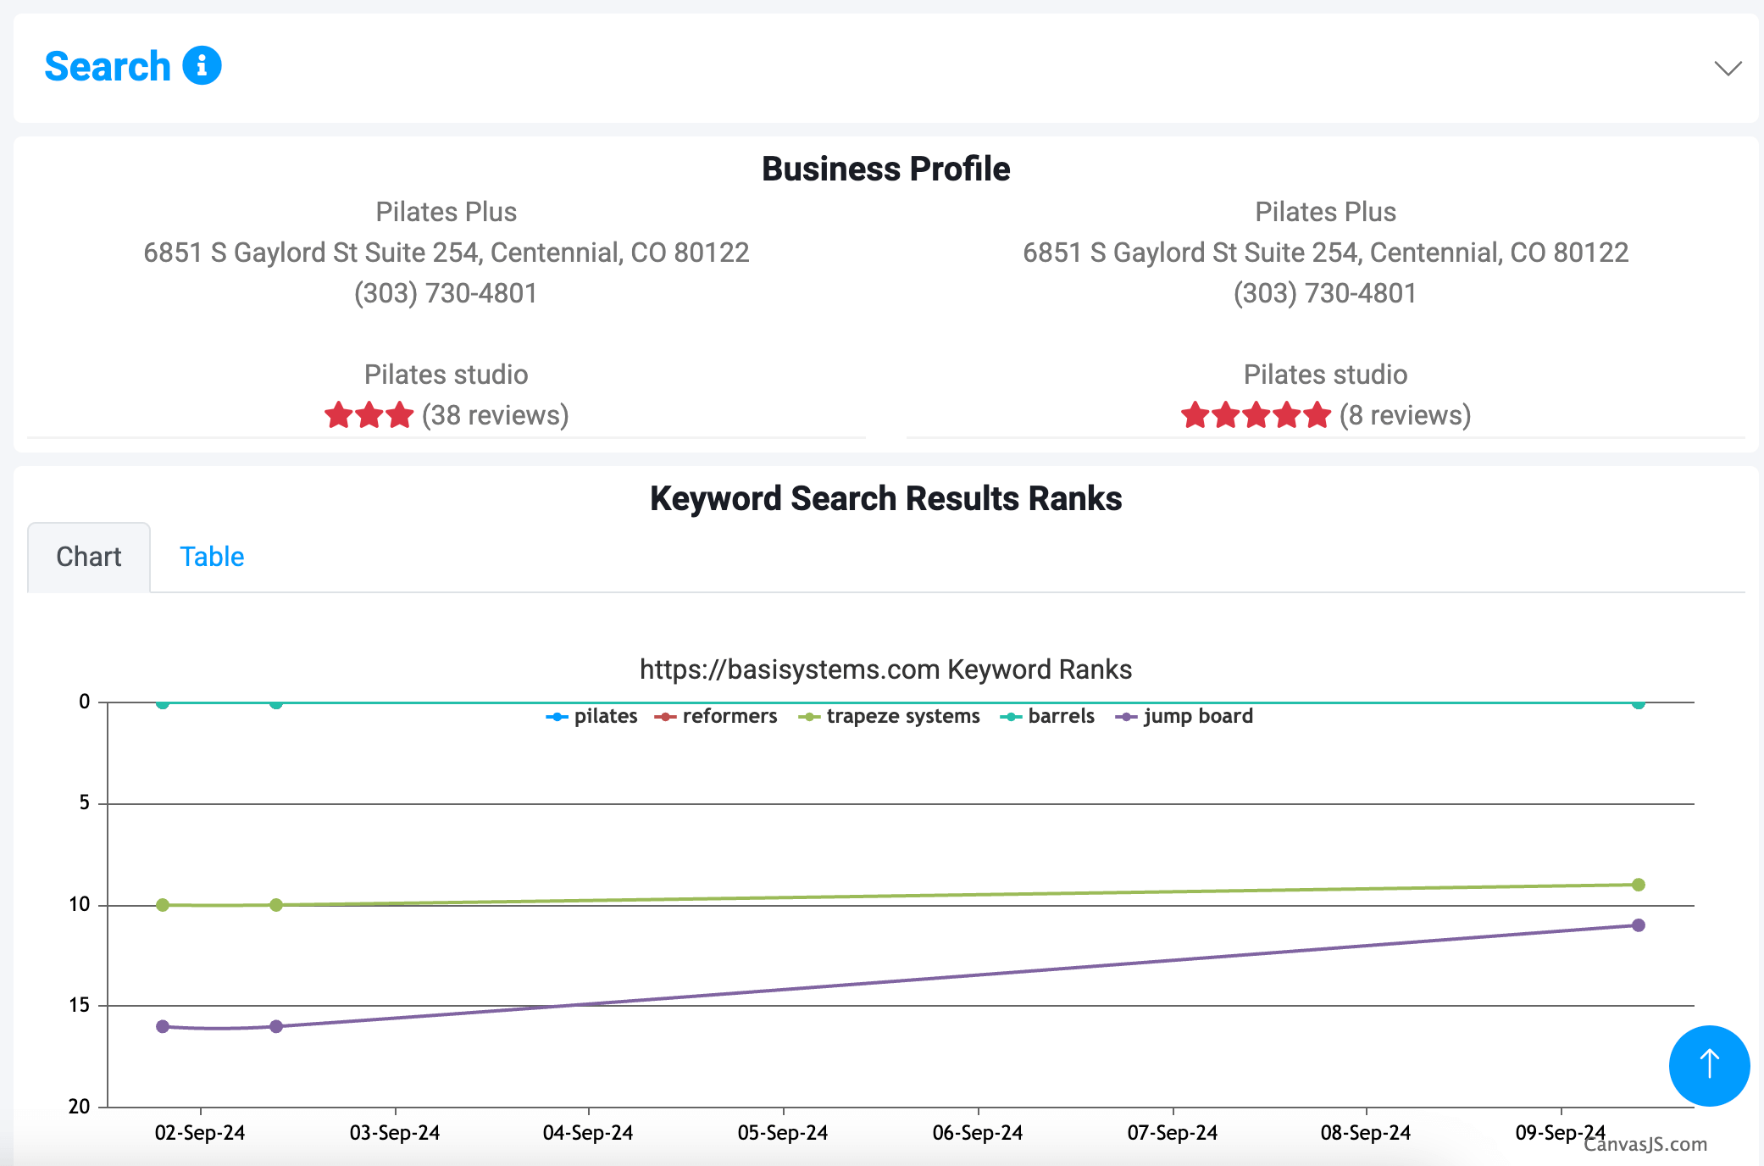Click the trapeze systems point on 09-Sep
The image size is (1764, 1166).
(1638, 885)
